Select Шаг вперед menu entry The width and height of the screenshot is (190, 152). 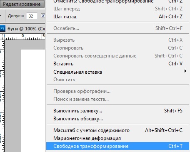point(118,9)
